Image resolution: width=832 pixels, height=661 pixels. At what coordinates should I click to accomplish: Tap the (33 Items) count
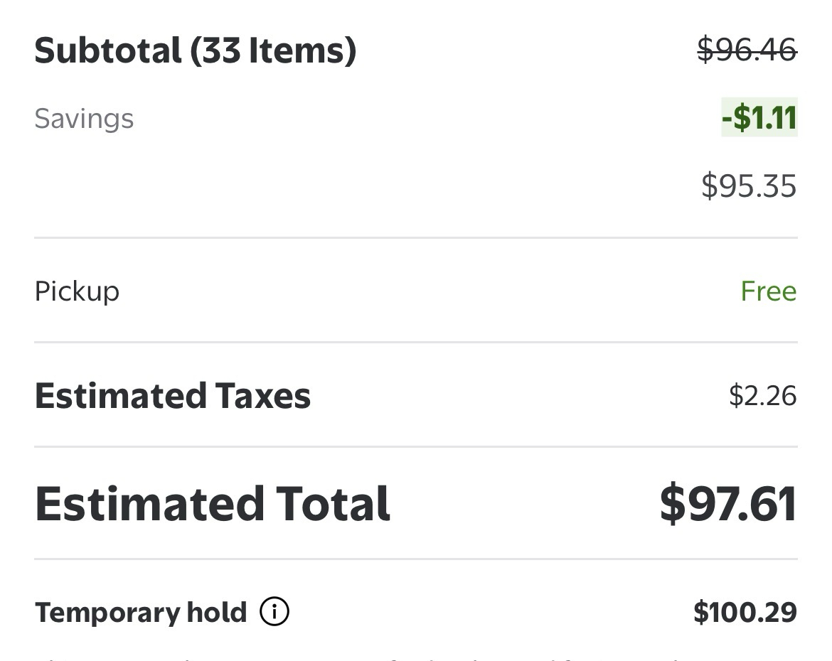273,50
